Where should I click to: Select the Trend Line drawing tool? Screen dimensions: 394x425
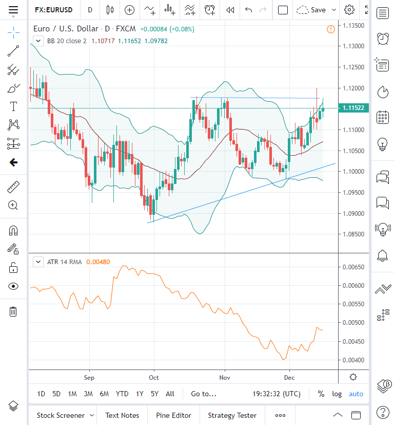pos(12,51)
